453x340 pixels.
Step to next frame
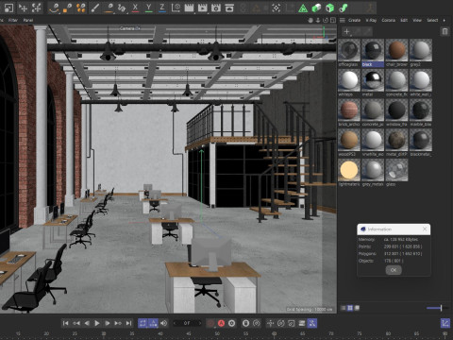(x=108, y=323)
